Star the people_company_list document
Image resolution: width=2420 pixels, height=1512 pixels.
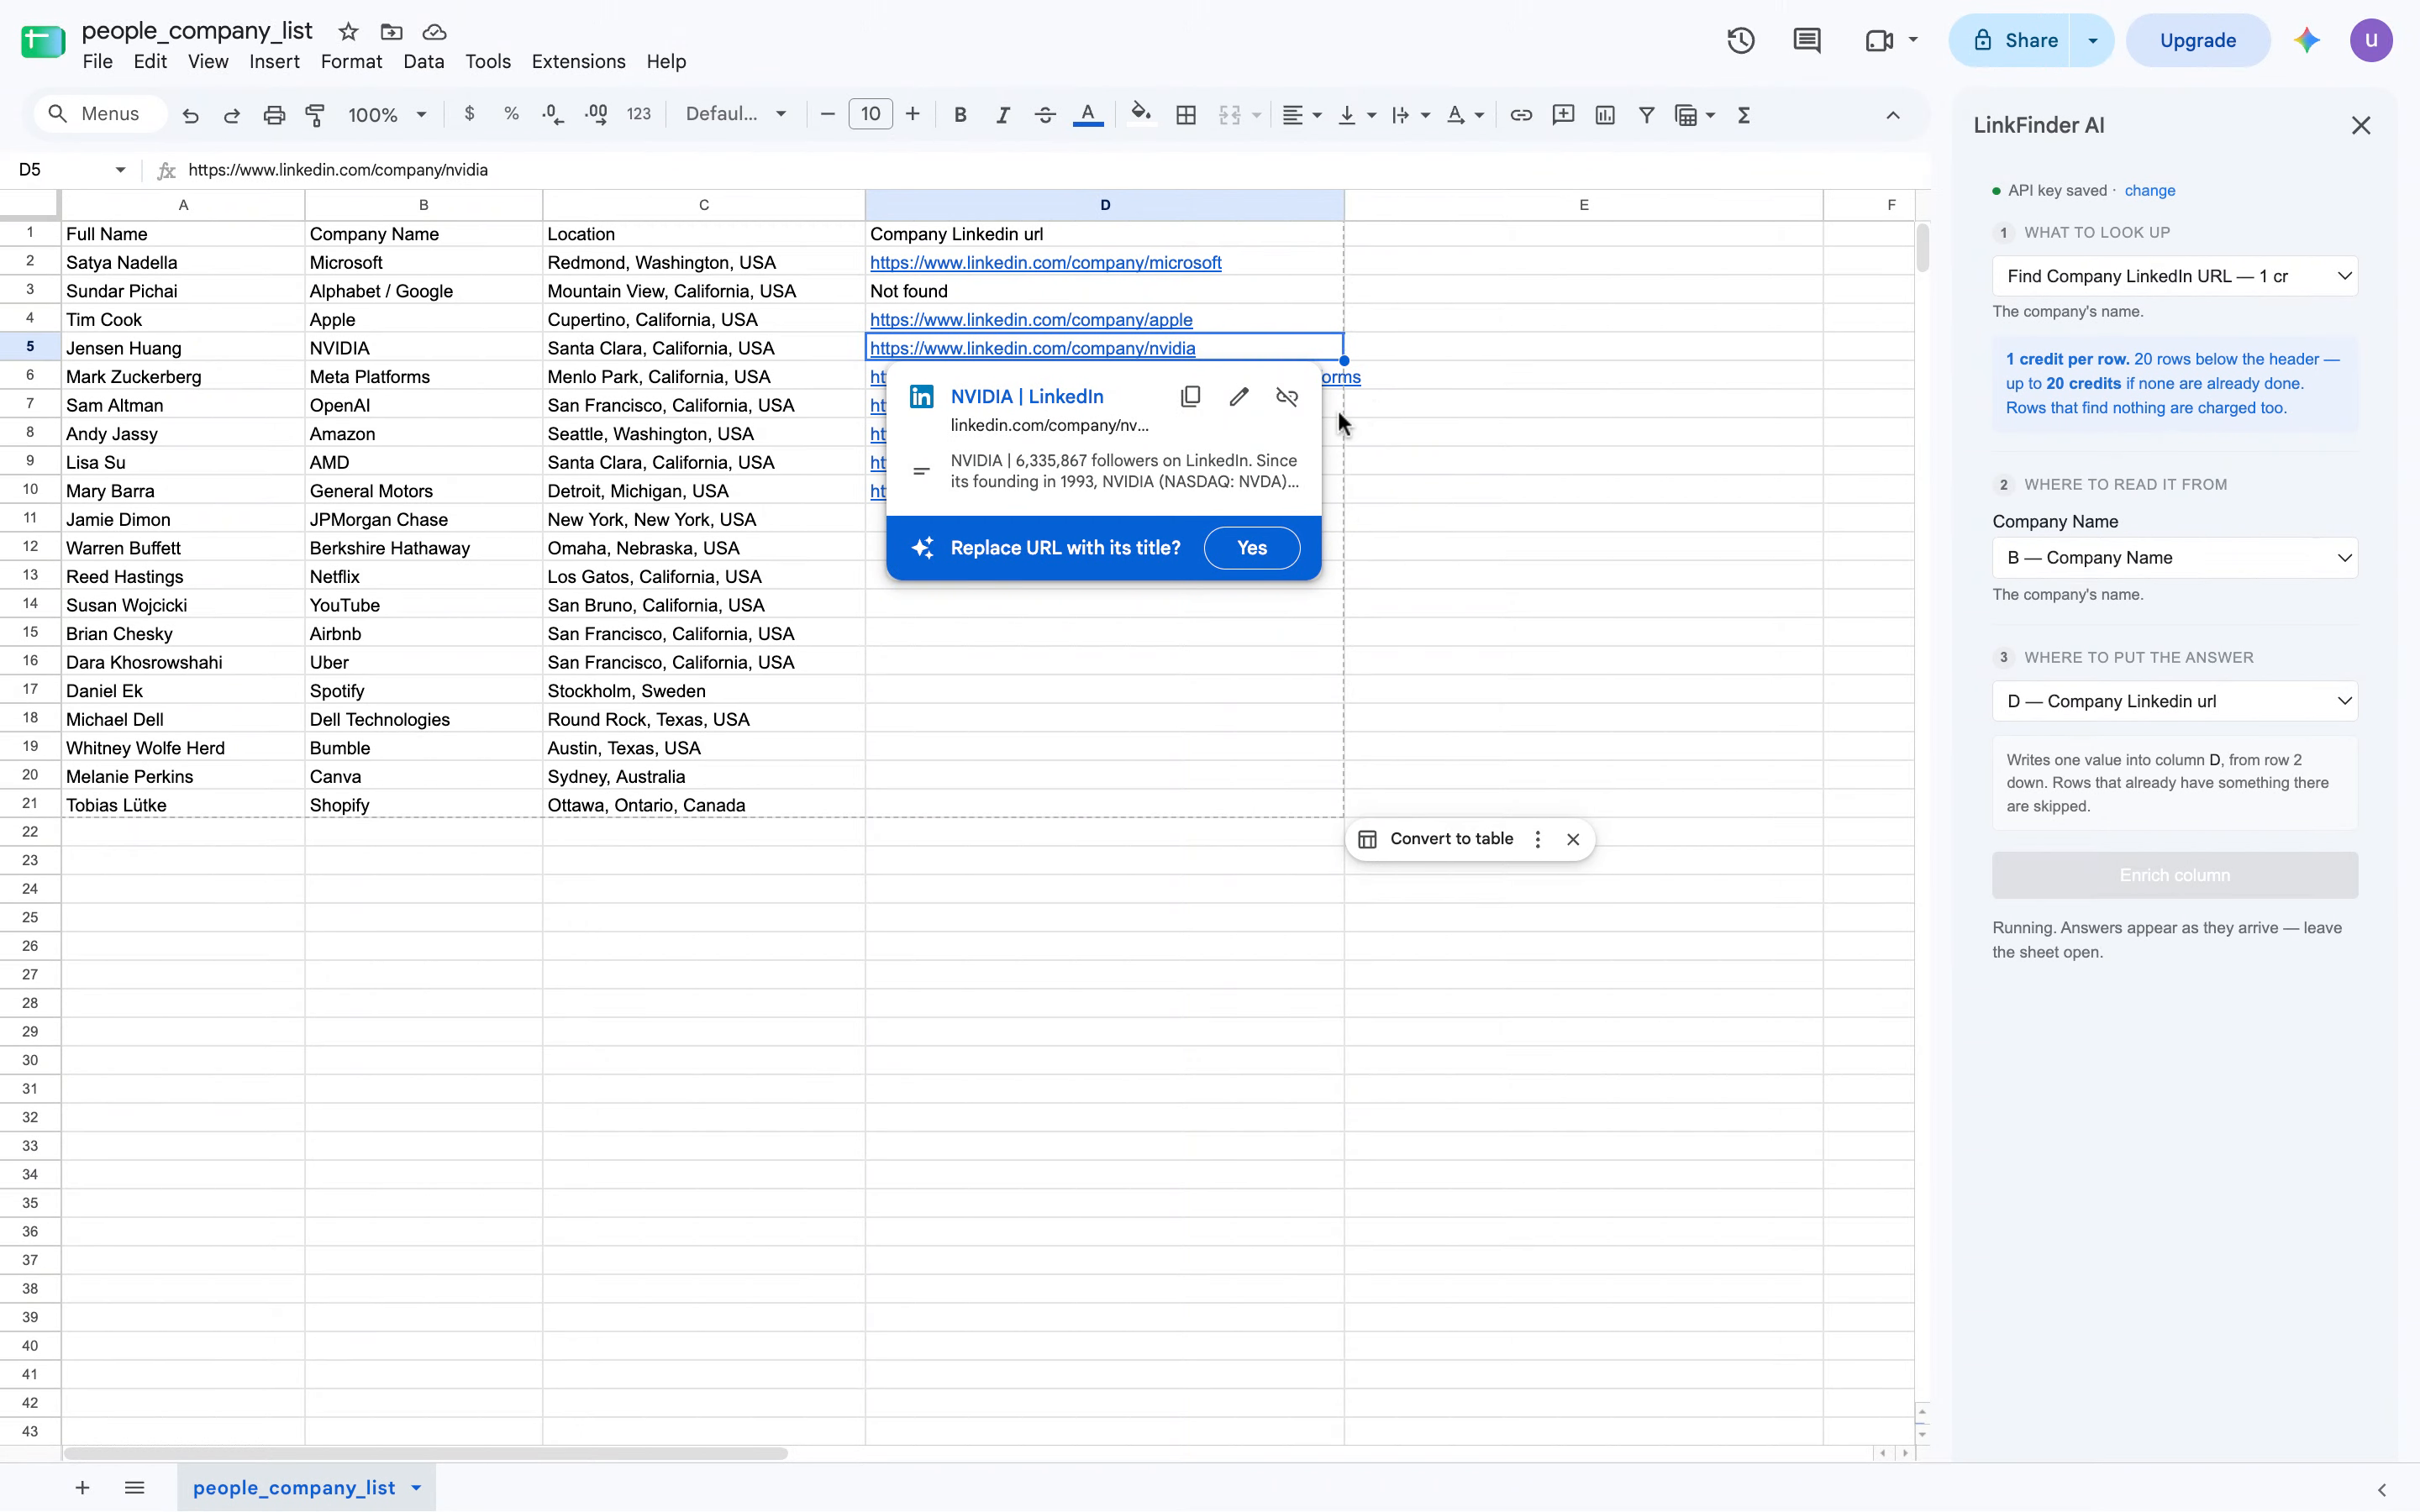[x=348, y=32]
